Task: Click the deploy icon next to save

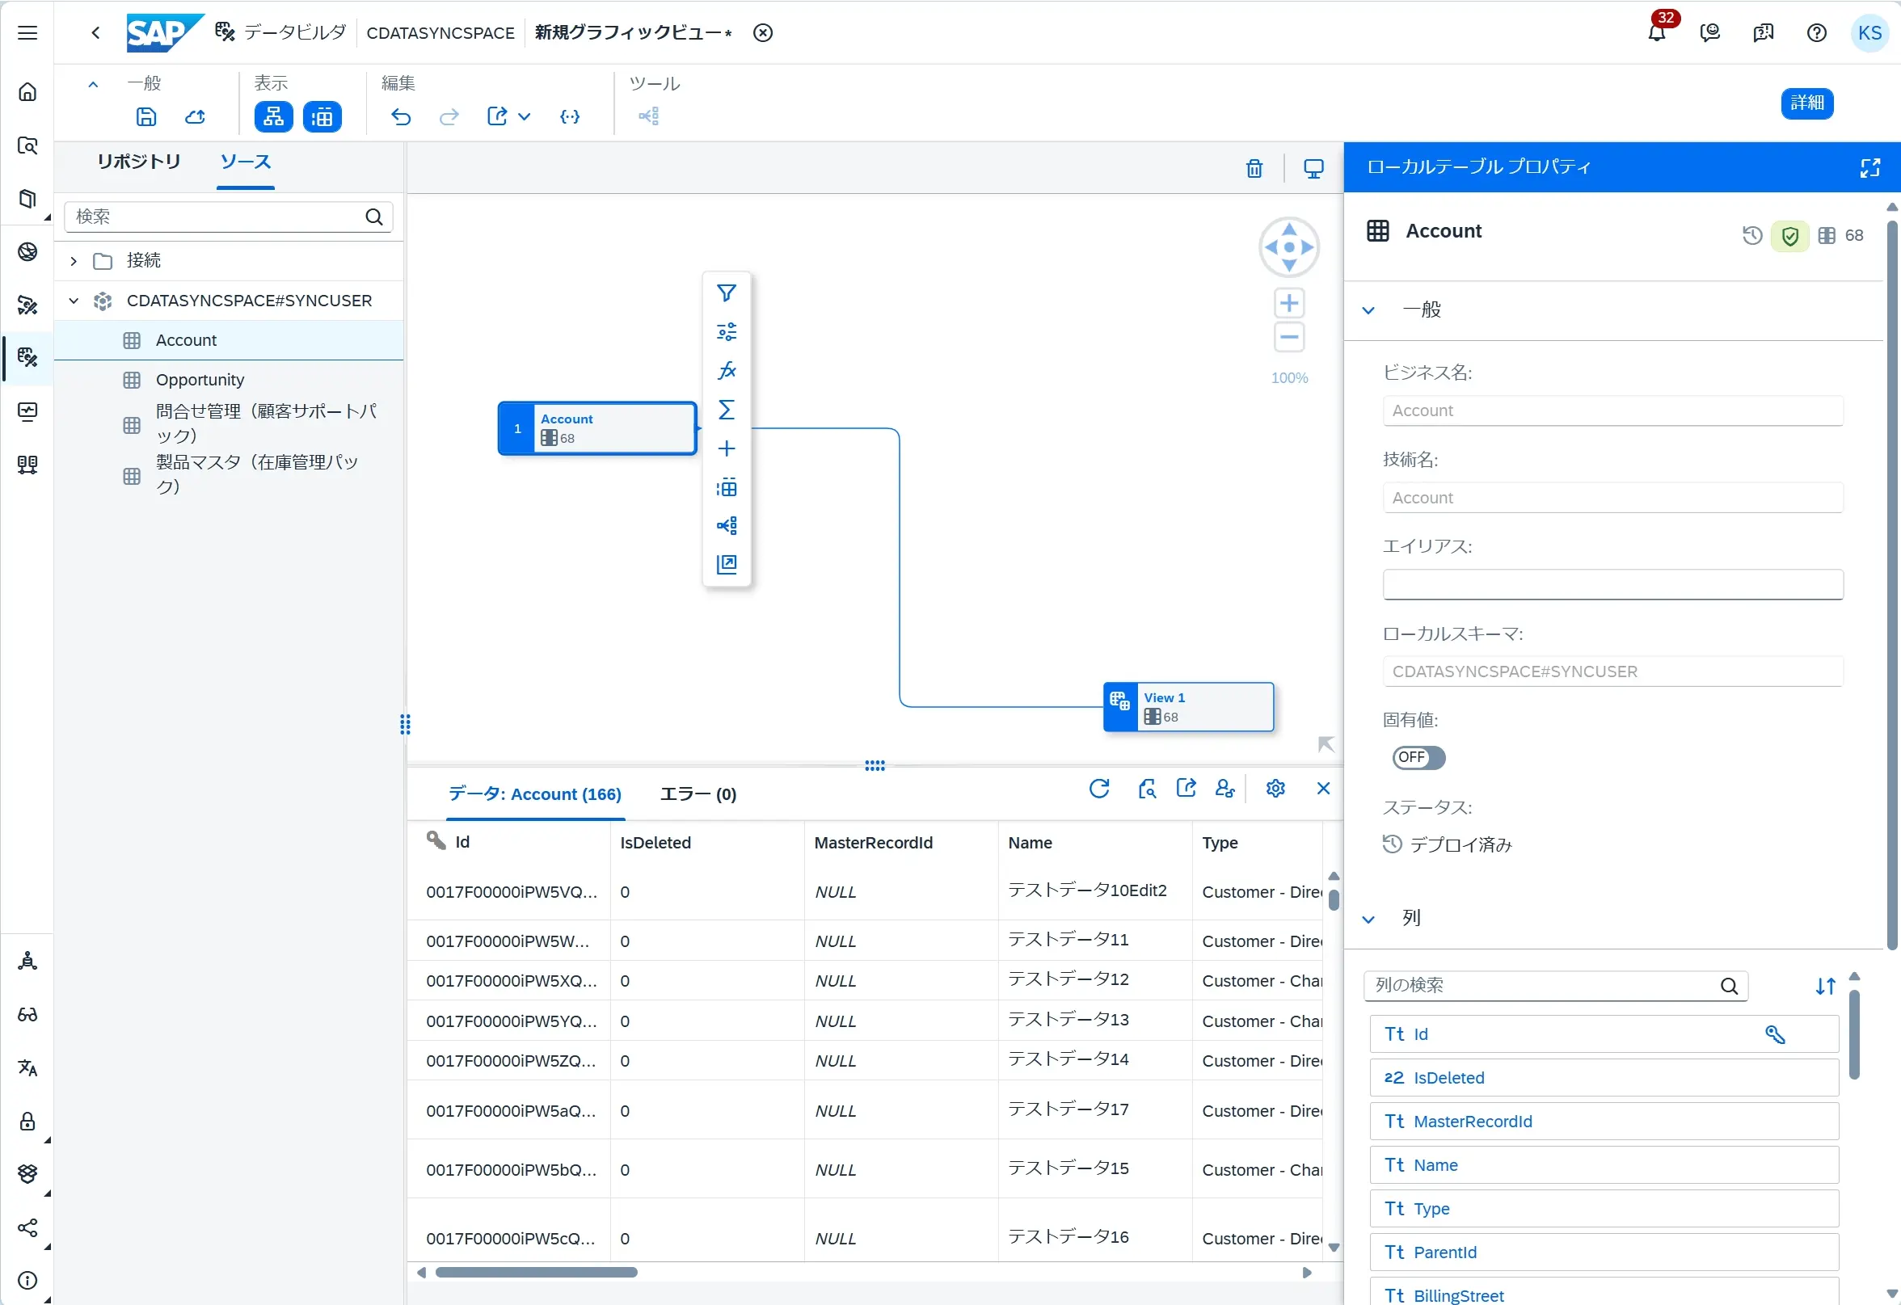Action: point(195,116)
